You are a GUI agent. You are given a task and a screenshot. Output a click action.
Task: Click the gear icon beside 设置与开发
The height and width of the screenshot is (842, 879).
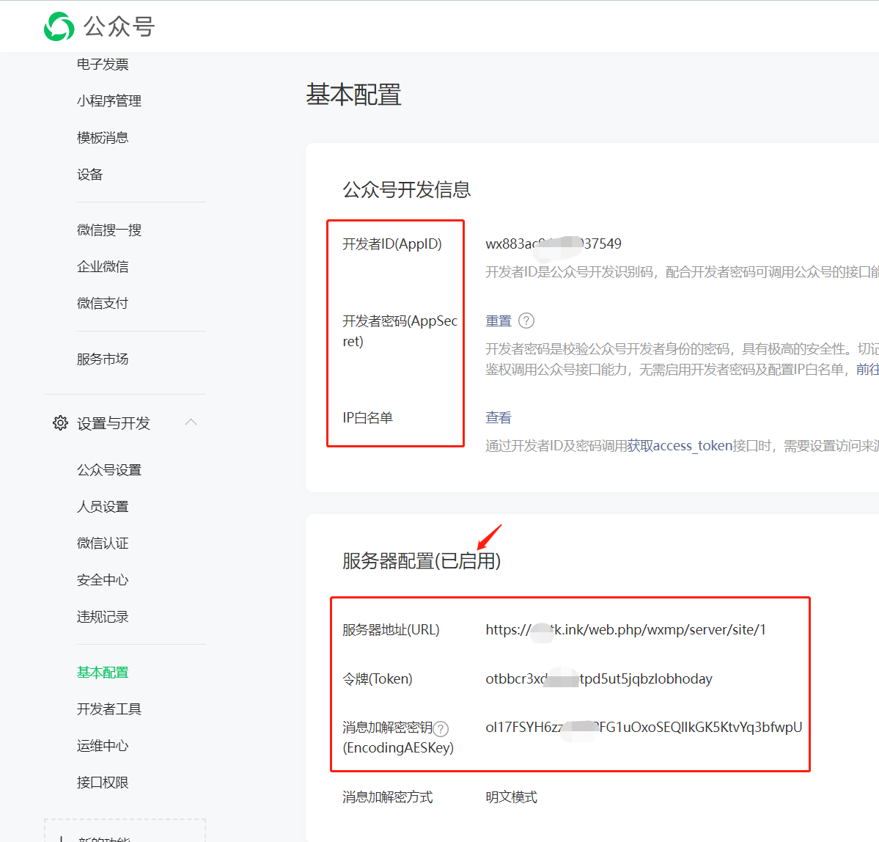[60, 422]
